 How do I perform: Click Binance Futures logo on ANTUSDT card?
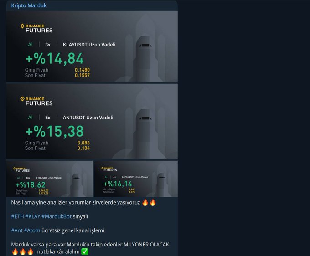pyautogui.click(x=36, y=101)
